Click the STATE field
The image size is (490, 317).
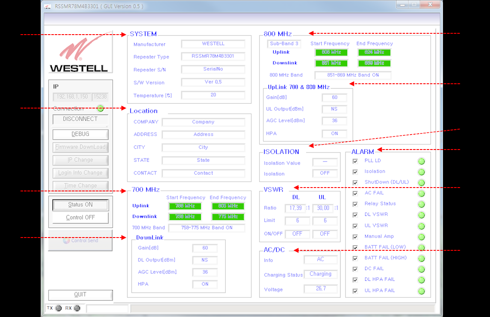pyautogui.click(x=203, y=160)
